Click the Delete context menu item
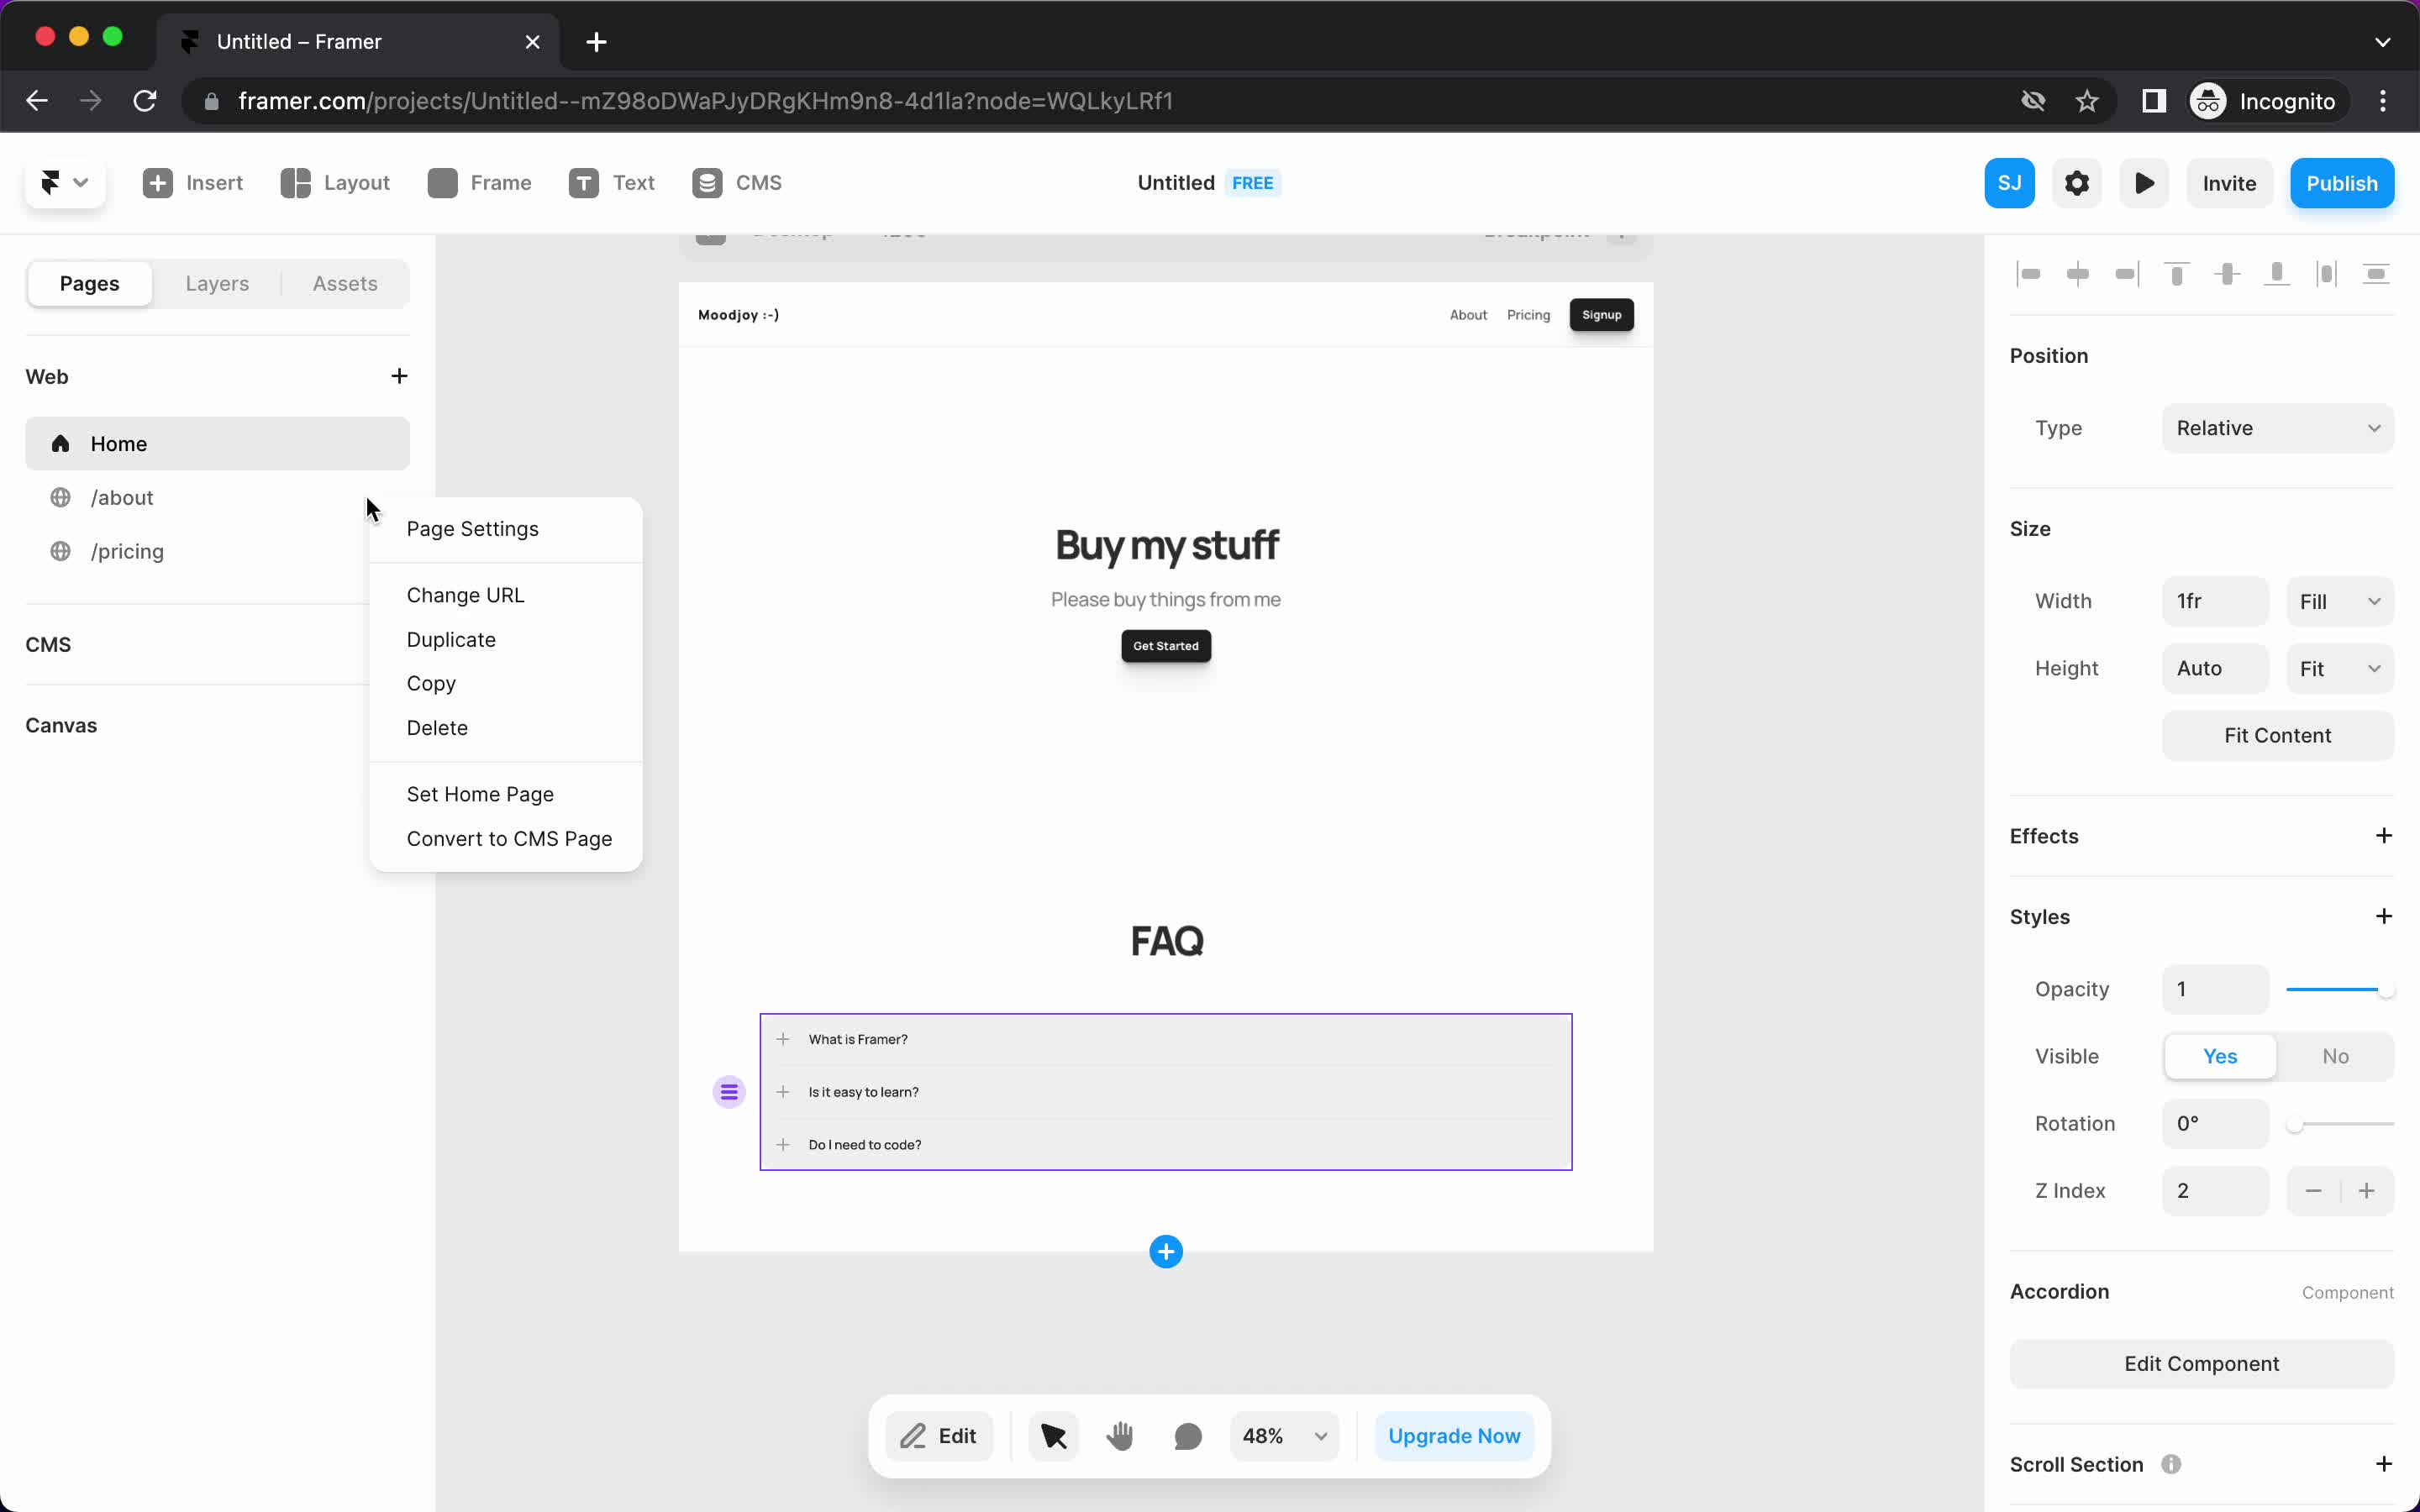This screenshot has height=1512, width=2420. point(435,727)
